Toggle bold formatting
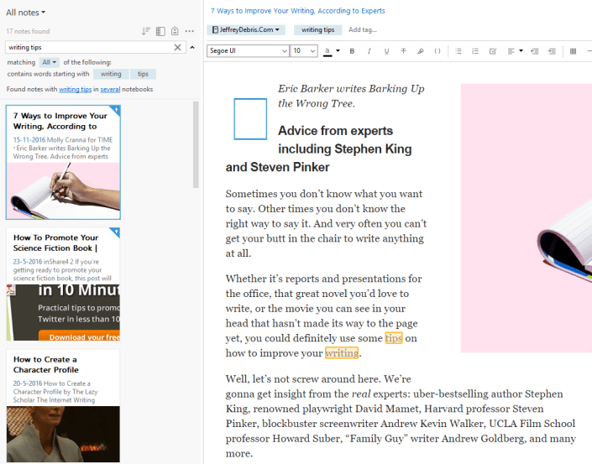Viewport: 592px width, 464px height. (352, 51)
